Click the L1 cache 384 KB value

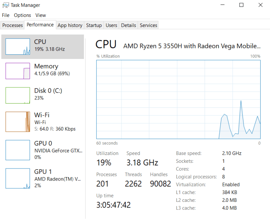[230, 192]
